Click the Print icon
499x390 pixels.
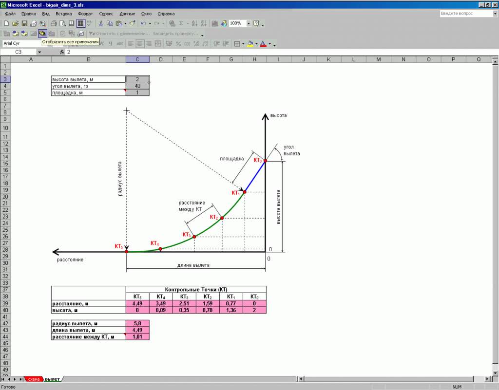click(54, 23)
